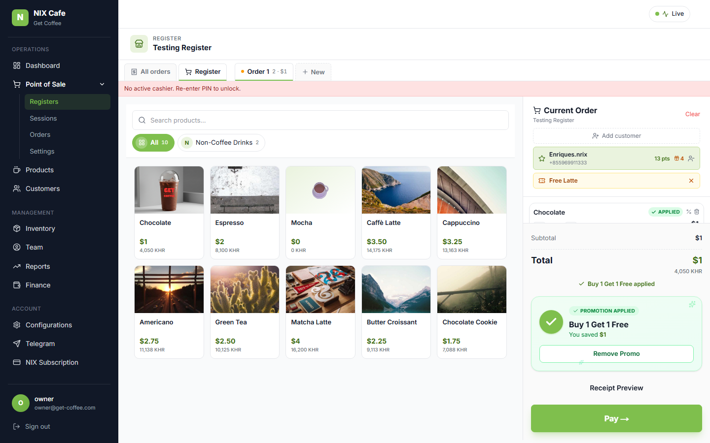Remove the Free Latte reward
Screen dimensions: 710x443
point(691,181)
